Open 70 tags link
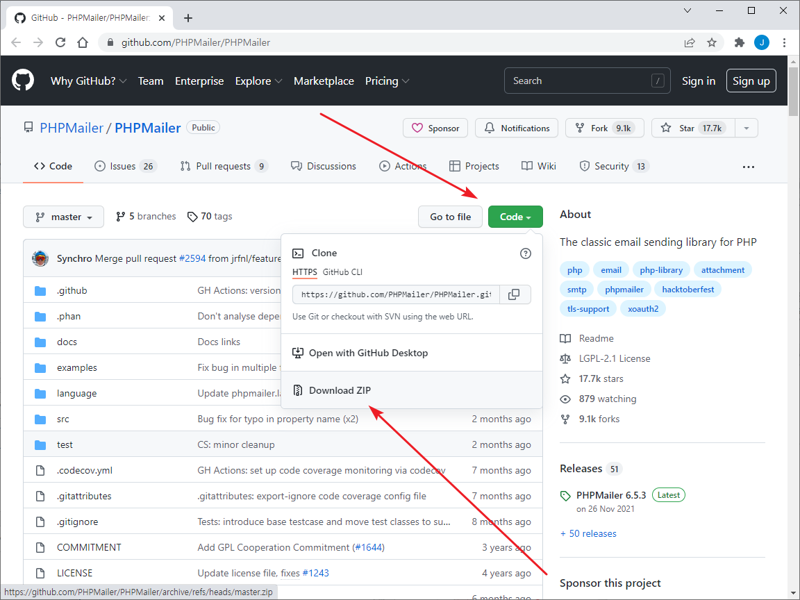The width and height of the screenshot is (800, 600). [x=210, y=217]
